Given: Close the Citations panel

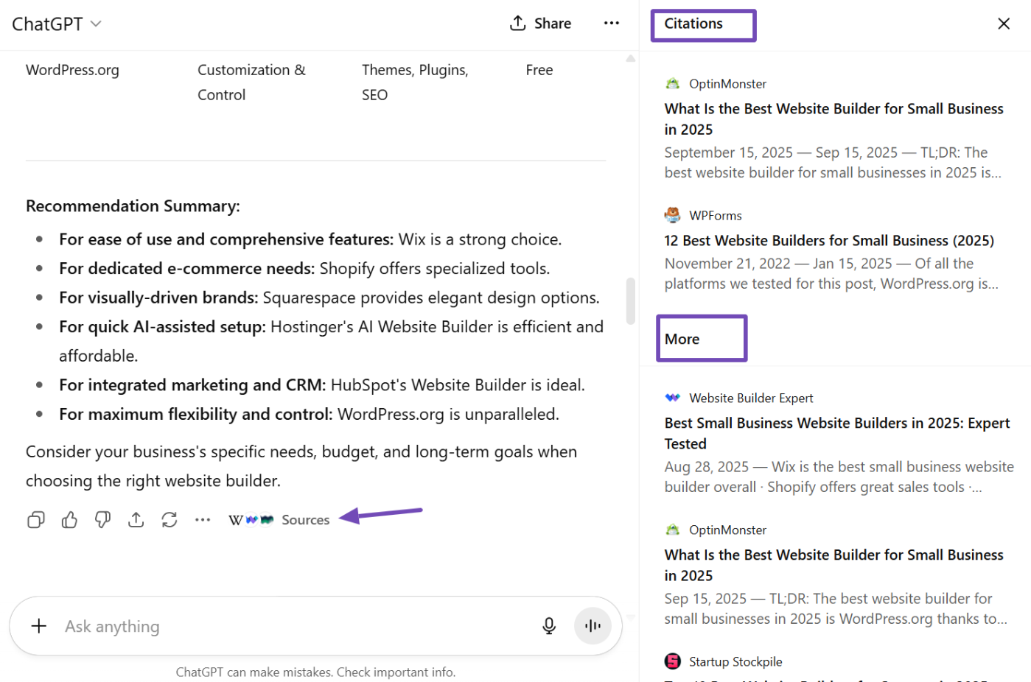Looking at the screenshot, I should coord(1003,24).
